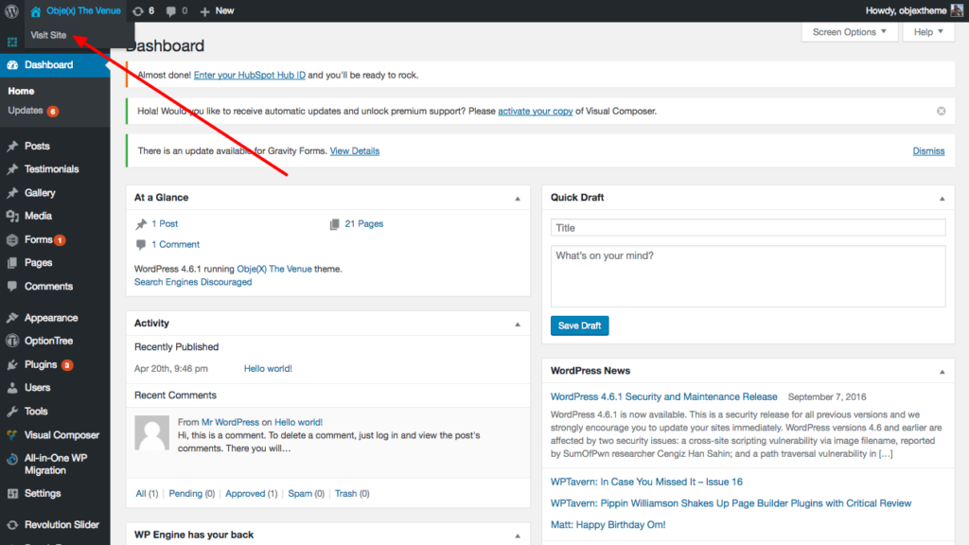Viewport: 969px width, 545px height.
Task: Collapse the WordPress News panel
Action: coord(942,371)
